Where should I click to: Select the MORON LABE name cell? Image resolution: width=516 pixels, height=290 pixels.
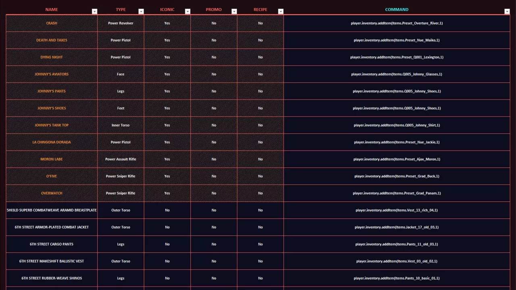click(52, 159)
